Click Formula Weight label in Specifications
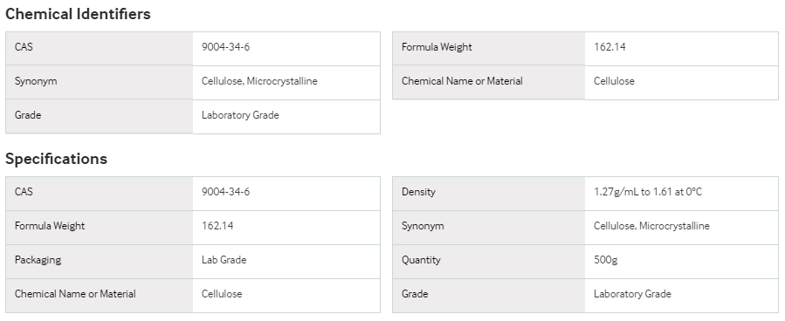The width and height of the screenshot is (785, 321). (x=50, y=226)
